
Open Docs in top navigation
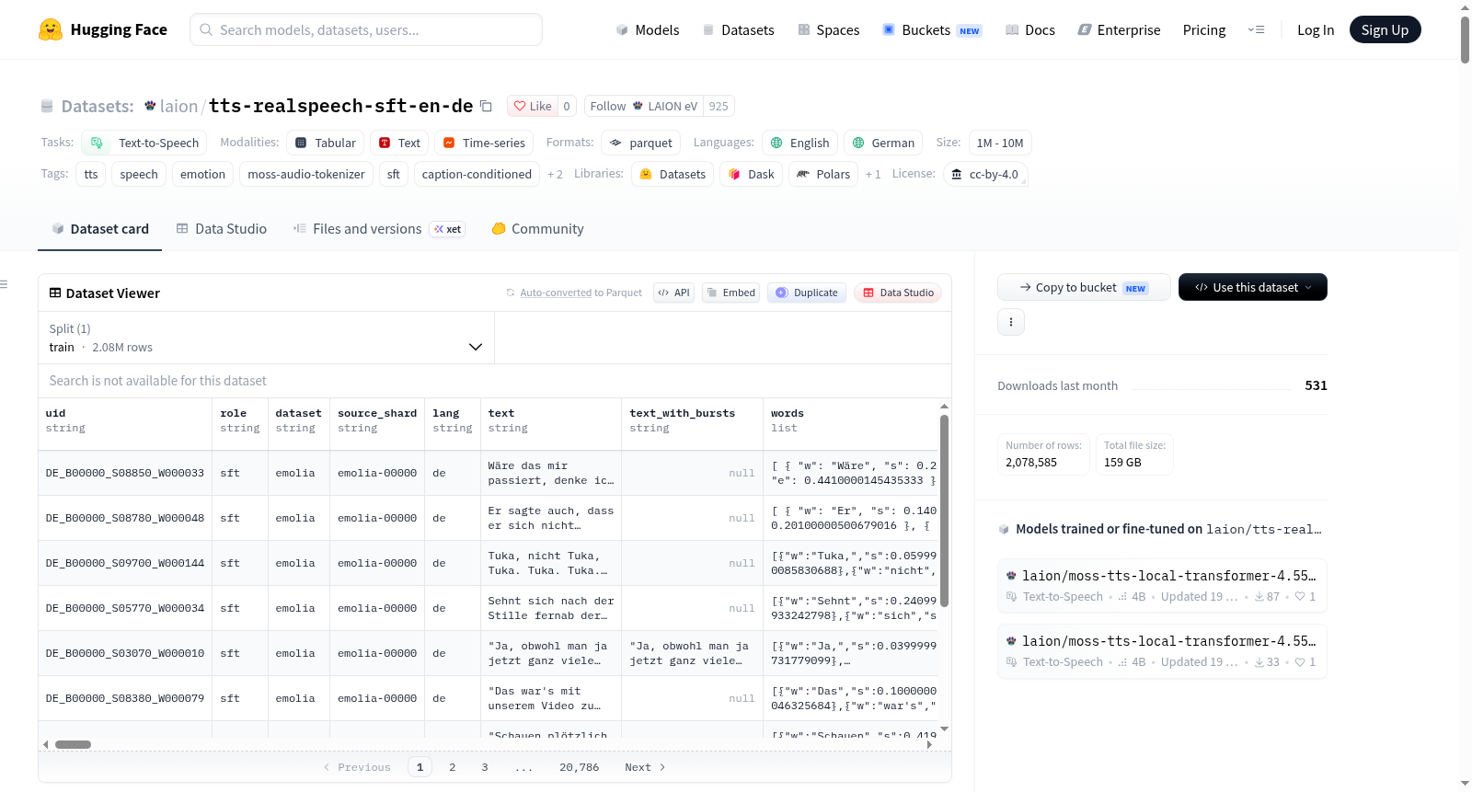(1030, 29)
